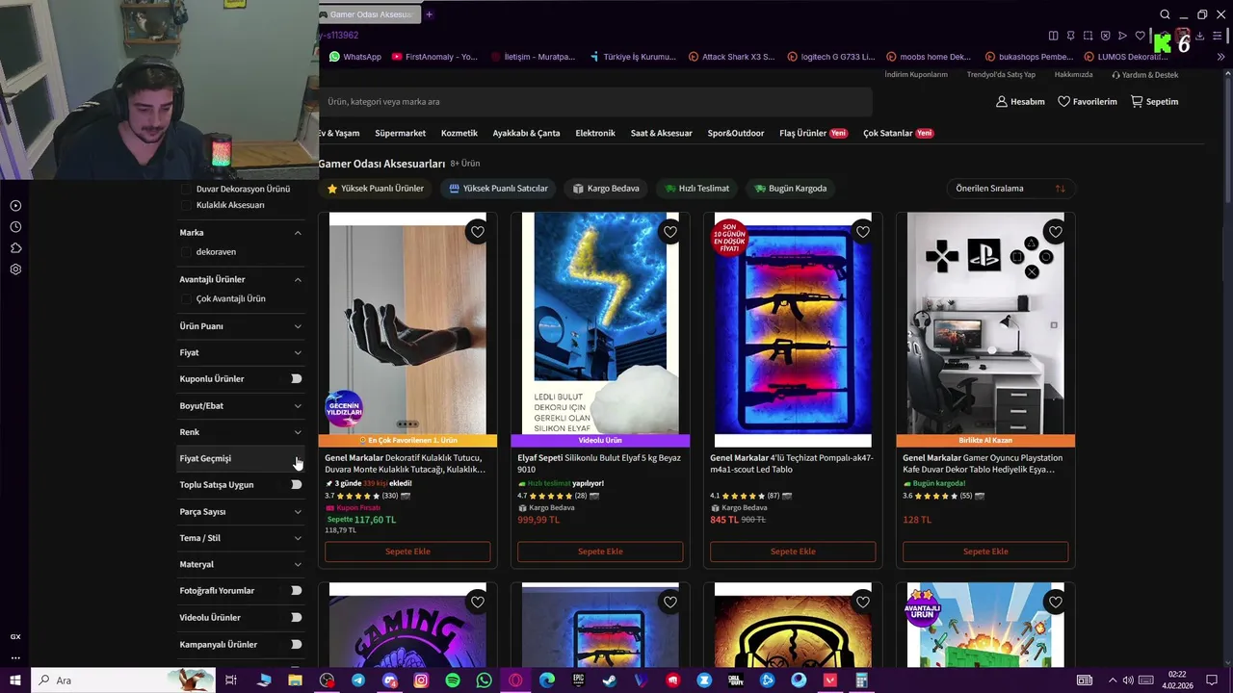
Task: Open Opera sidebar player icon
Action: [15, 206]
